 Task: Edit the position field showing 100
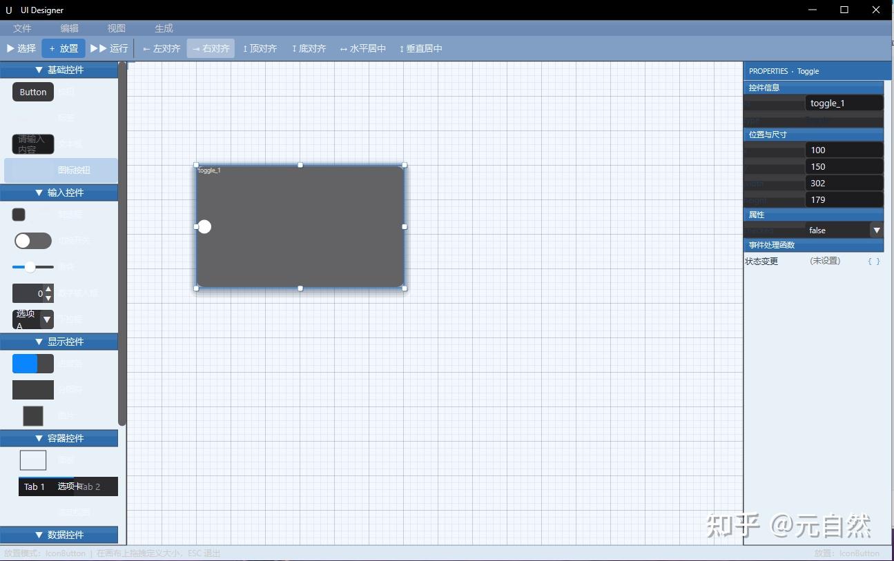point(844,150)
